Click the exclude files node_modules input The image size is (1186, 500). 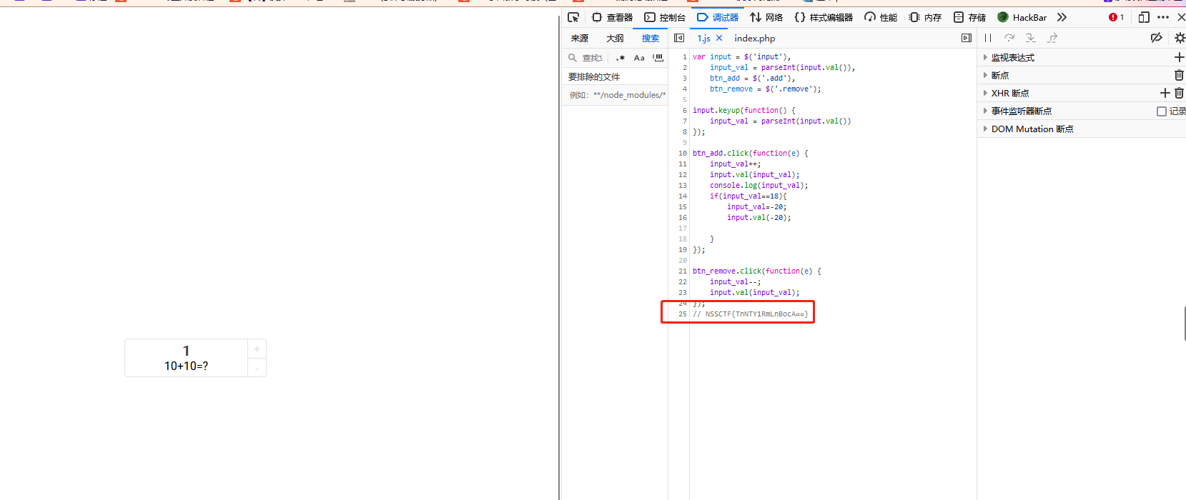tap(616, 95)
